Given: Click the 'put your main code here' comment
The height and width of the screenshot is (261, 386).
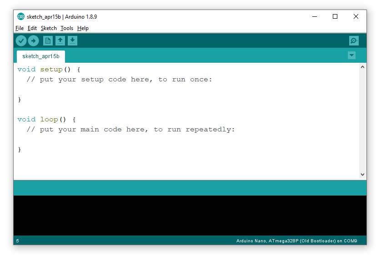Looking at the screenshot, I should point(130,130).
